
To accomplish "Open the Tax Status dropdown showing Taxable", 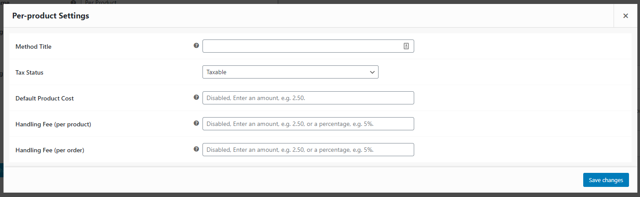I will coord(291,72).
